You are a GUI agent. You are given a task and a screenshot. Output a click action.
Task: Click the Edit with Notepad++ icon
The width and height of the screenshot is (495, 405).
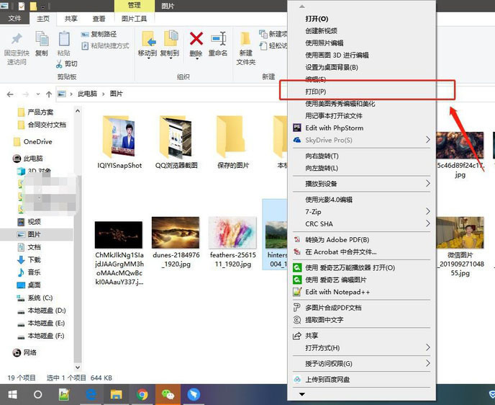tap(297, 292)
